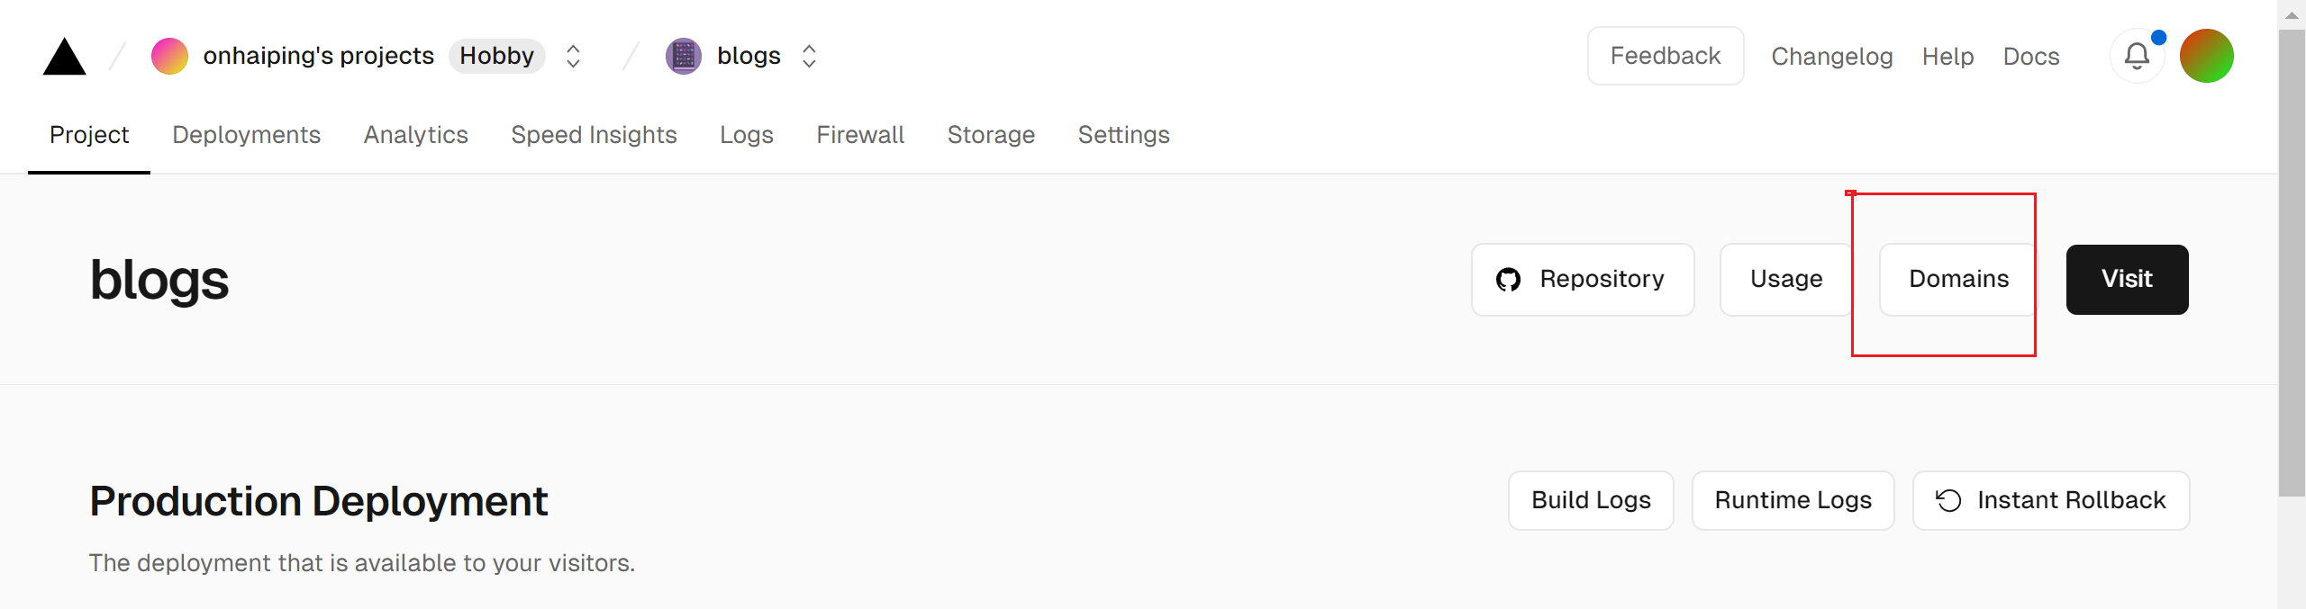Open the Analytics tab
This screenshot has width=2306, height=609.
pyautogui.click(x=415, y=135)
